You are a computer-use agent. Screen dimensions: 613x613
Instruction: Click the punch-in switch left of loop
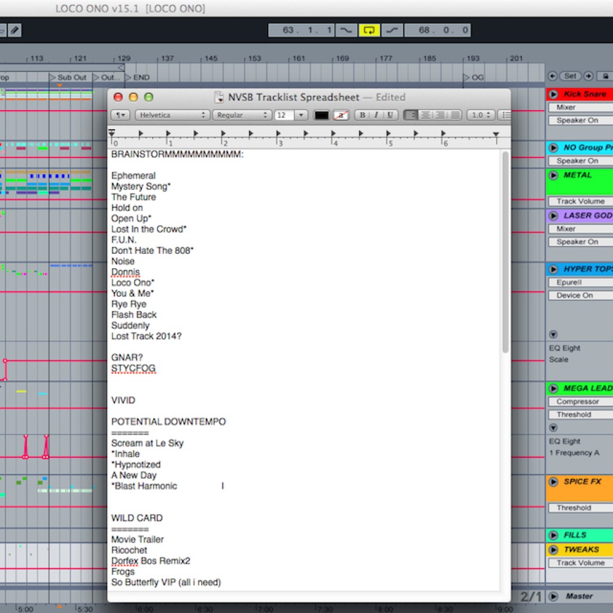click(345, 30)
